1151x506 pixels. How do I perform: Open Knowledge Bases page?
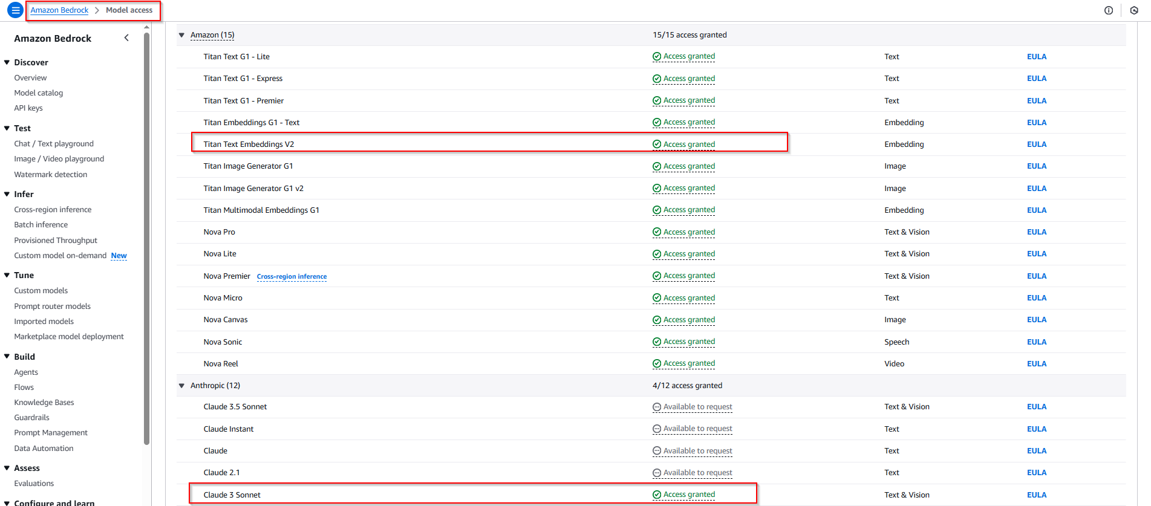click(44, 403)
